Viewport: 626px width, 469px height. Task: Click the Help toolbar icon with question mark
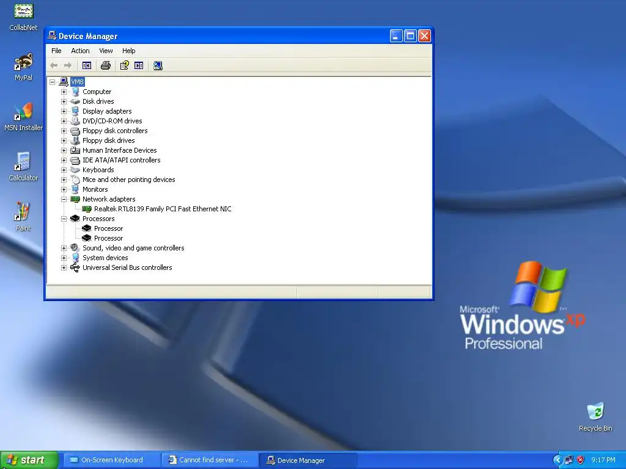(x=125, y=65)
